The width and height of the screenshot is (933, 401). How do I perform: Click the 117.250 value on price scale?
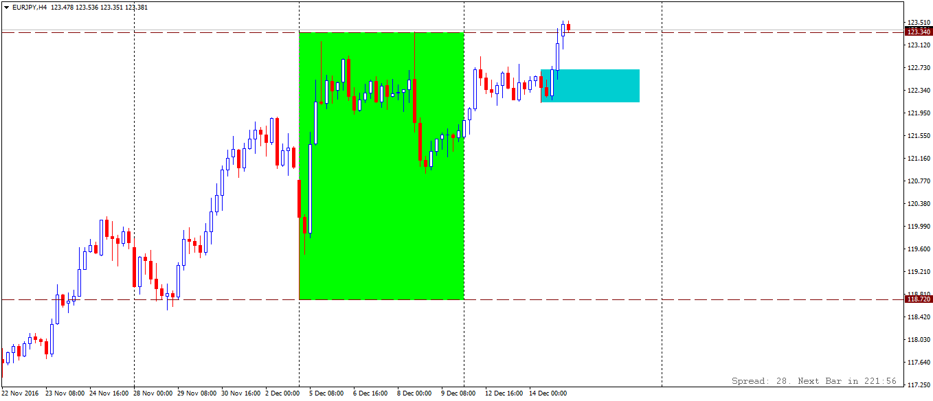point(919,385)
